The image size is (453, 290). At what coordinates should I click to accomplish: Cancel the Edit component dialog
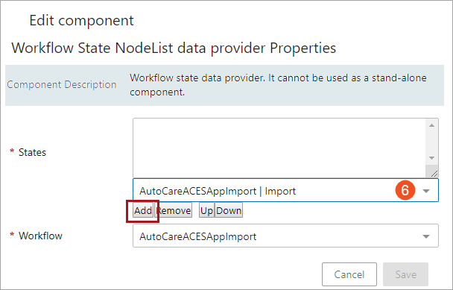pos(349,274)
